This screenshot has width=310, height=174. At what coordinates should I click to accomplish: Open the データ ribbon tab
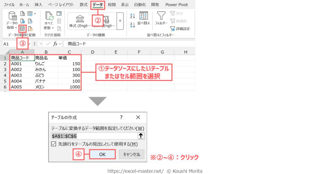click(x=98, y=5)
